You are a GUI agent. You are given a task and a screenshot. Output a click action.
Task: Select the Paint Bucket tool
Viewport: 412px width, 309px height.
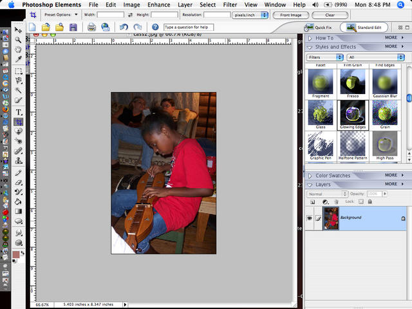[x=18, y=201]
